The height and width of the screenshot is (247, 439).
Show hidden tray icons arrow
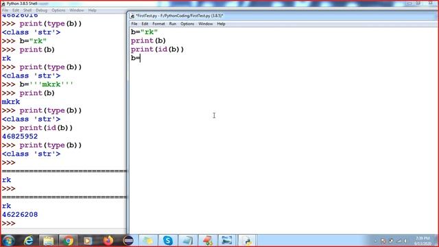pos(375,241)
